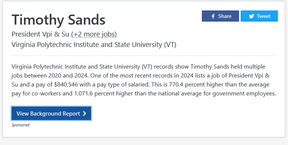The image size is (288, 145).
Task: Click the Twitter bird icon
Action: (x=251, y=16)
